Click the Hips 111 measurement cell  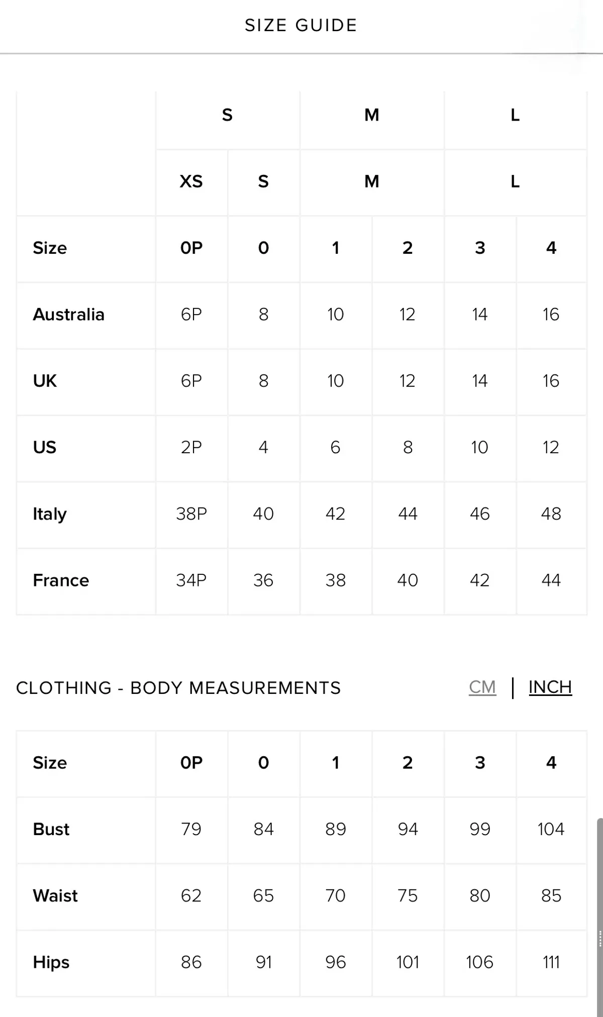pyautogui.click(x=551, y=962)
